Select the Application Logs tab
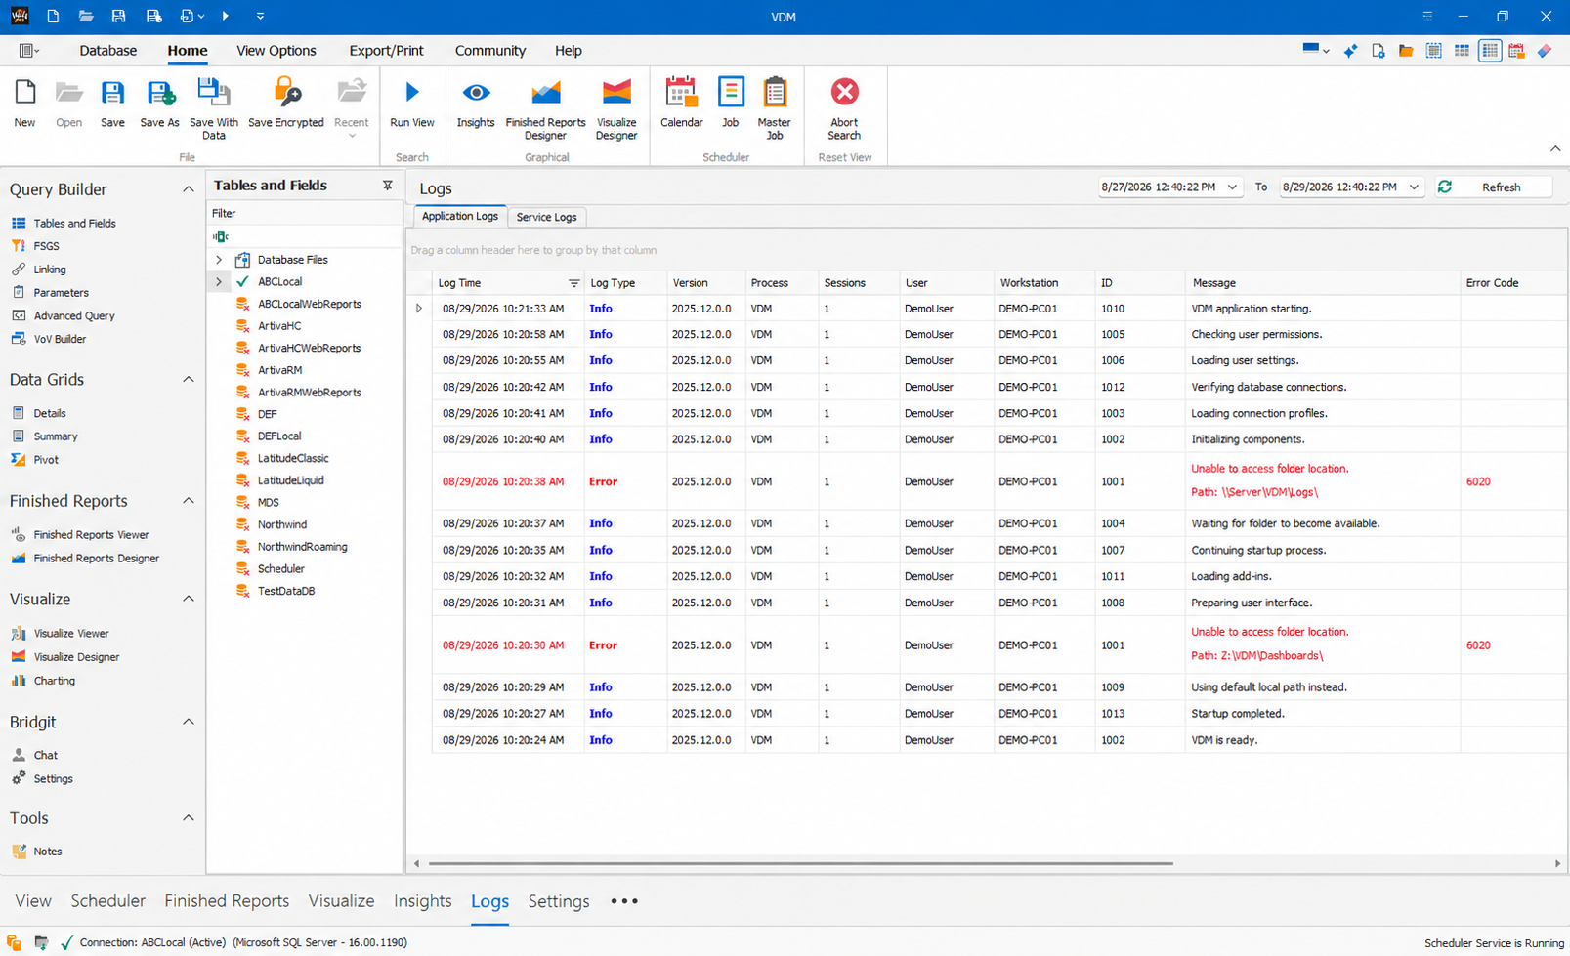Viewport: 1570px width, 956px height. [460, 216]
